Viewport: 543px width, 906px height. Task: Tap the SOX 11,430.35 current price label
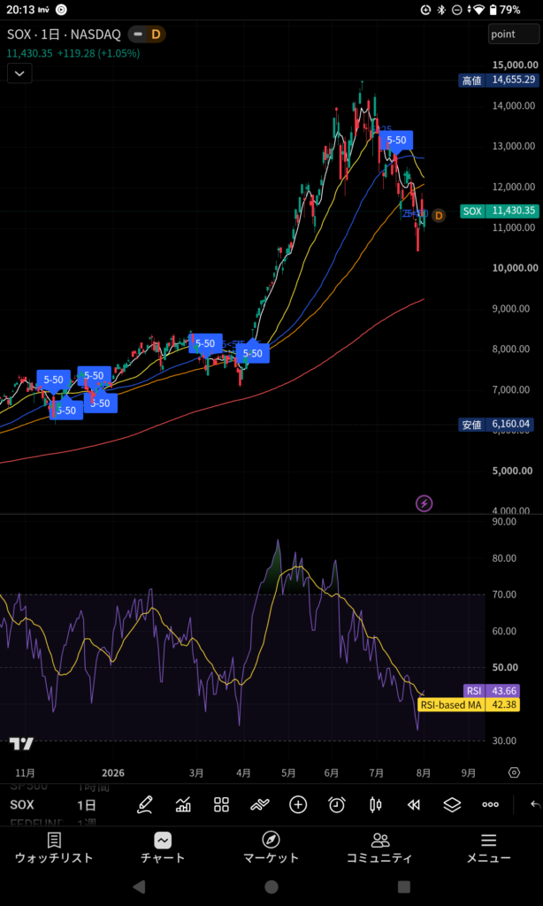coord(499,211)
